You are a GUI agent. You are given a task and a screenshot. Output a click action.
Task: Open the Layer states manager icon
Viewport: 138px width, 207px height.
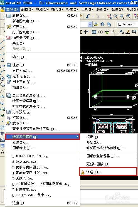[109, 24]
